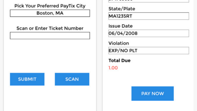Click the "Scan or Enter Ticket Number" label
197x111 pixels.
coord(50,28)
